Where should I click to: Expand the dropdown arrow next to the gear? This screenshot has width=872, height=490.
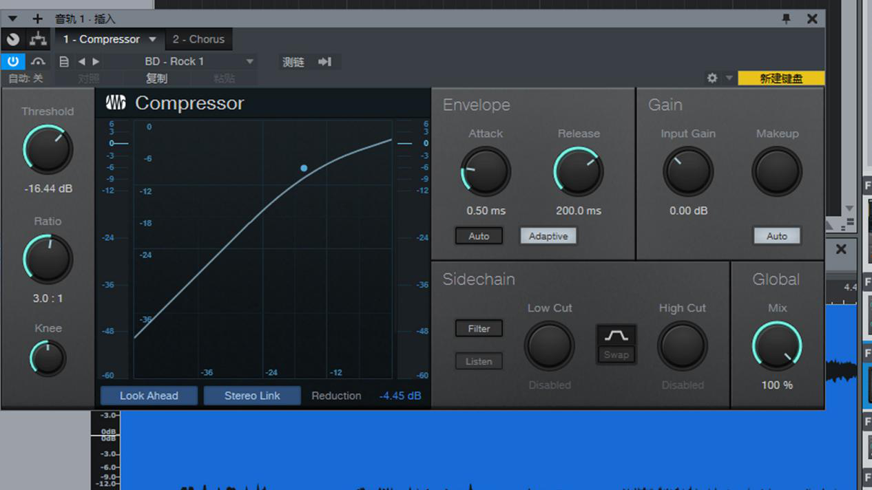pos(727,78)
